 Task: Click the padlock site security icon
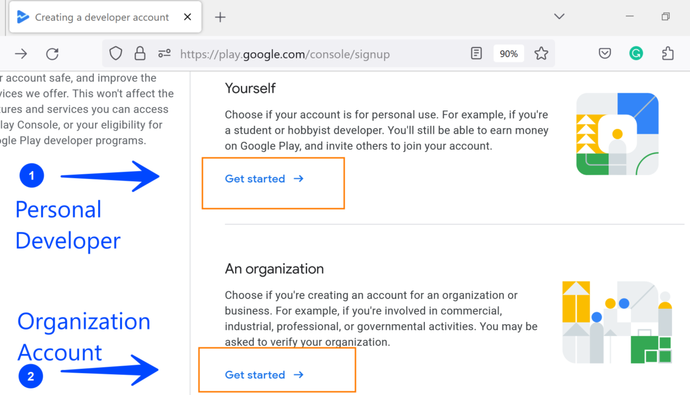point(140,54)
